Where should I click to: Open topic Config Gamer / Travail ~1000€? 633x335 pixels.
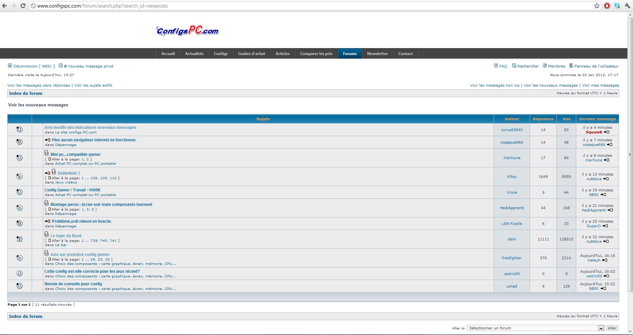pyautogui.click(x=72, y=190)
